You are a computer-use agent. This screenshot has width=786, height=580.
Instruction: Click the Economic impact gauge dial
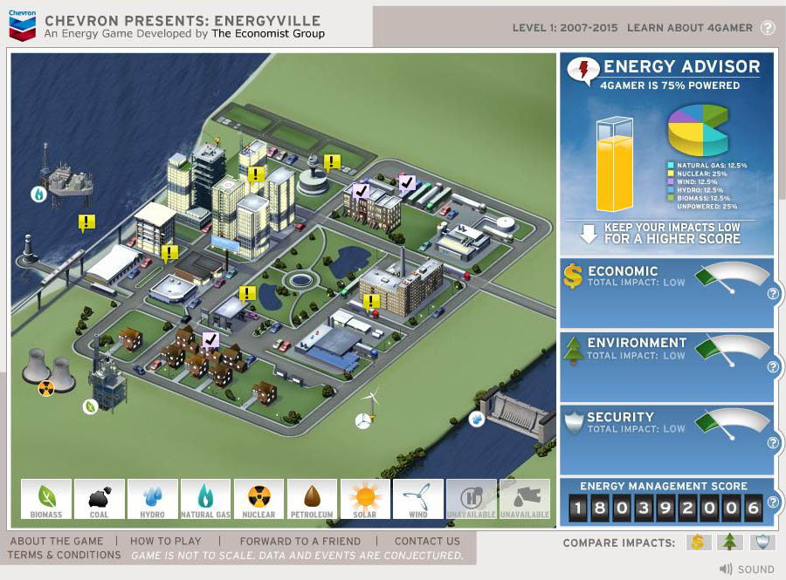(x=733, y=277)
